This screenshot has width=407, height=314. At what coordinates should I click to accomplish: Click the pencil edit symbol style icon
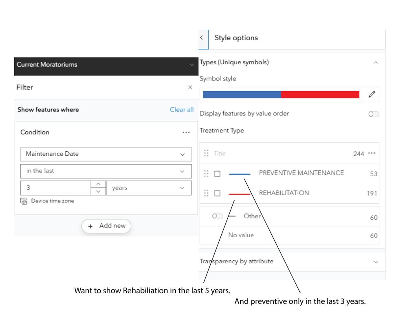372,94
